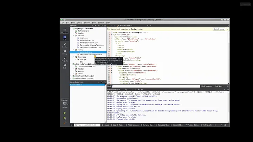Open the Build menu
Screen dimensions: 253x142
click(x=73, y=22)
